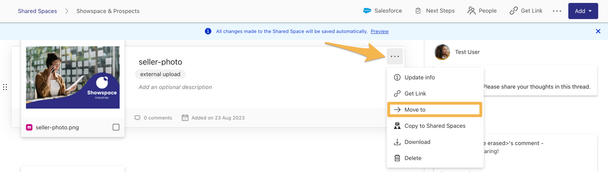
Task: Expand the Add dropdown button
Action: [583, 11]
